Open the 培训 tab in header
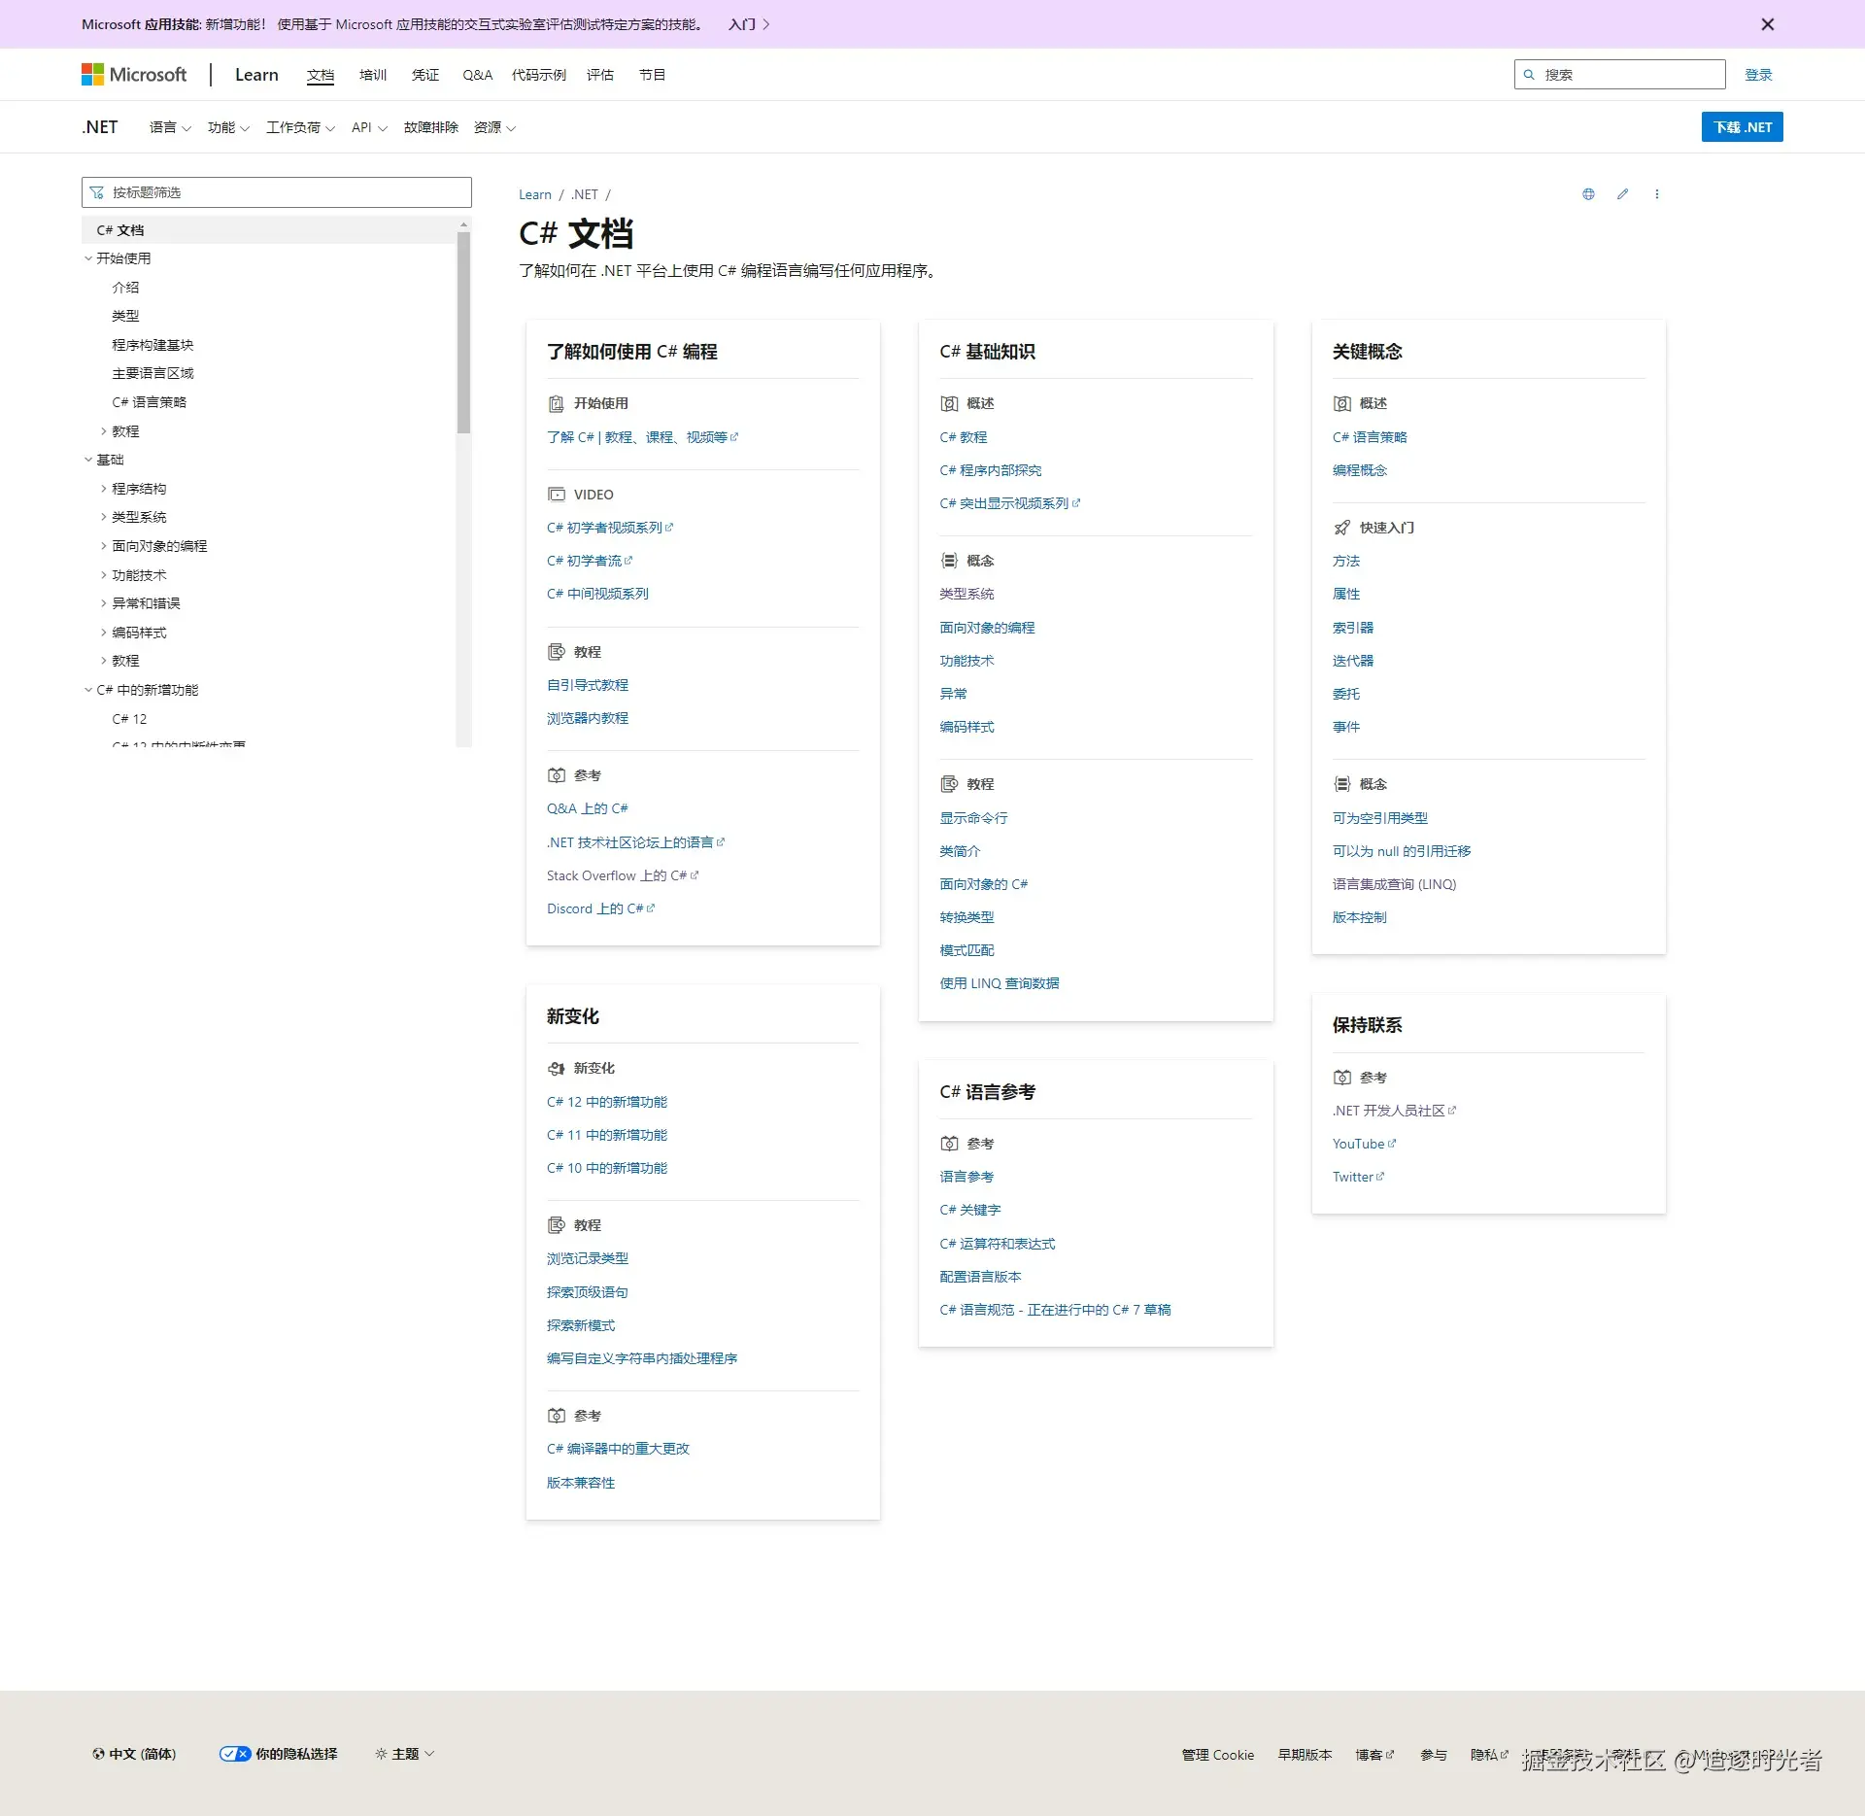 (x=373, y=75)
